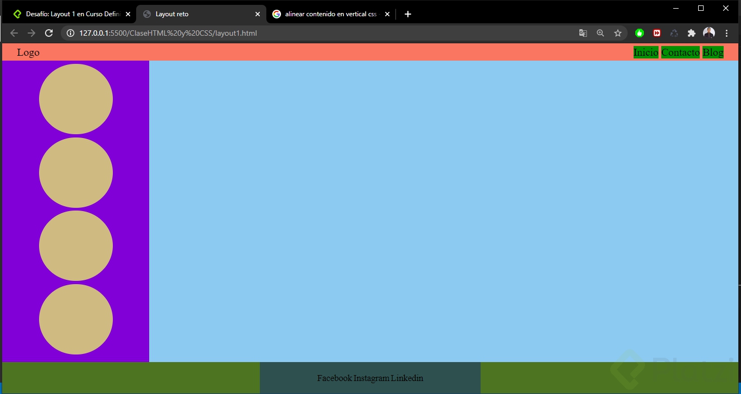Click the fourth tan circle in sidebar
This screenshot has height=394, width=741.
[x=76, y=319]
